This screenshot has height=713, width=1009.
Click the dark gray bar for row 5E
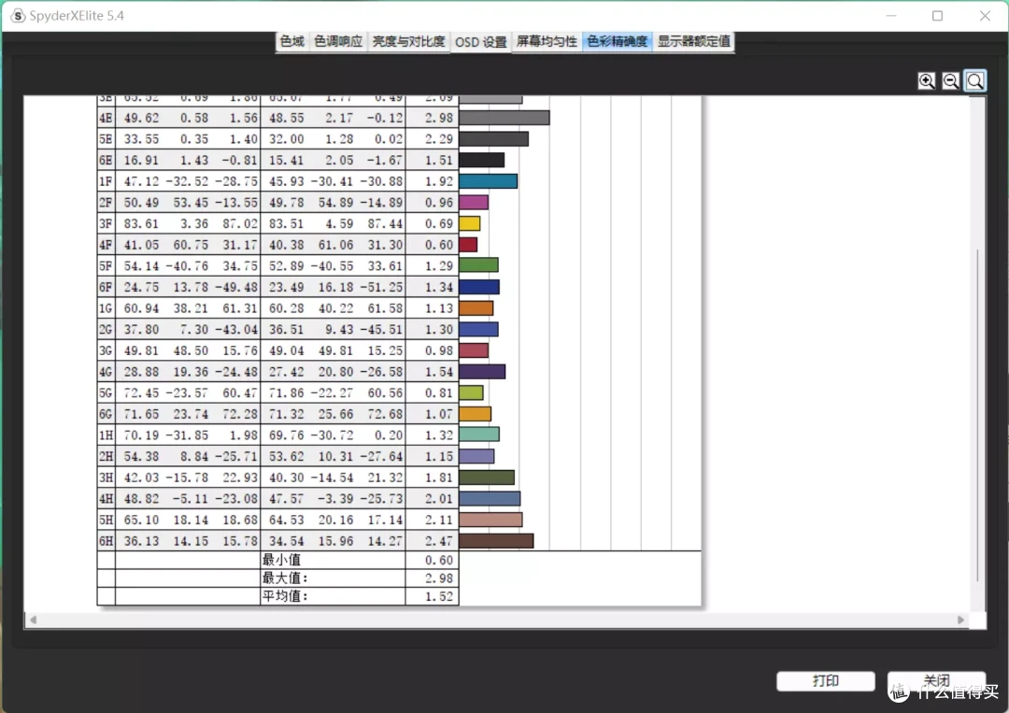coord(494,139)
